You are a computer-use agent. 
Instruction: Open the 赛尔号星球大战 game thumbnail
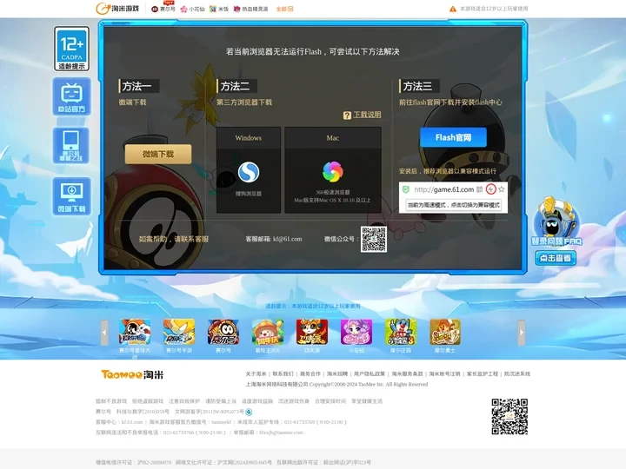[x=135, y=332]
